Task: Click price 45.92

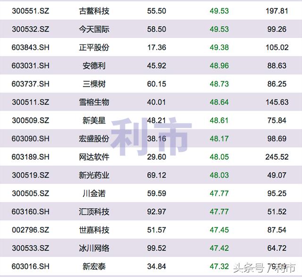Action: pos(156,66)
